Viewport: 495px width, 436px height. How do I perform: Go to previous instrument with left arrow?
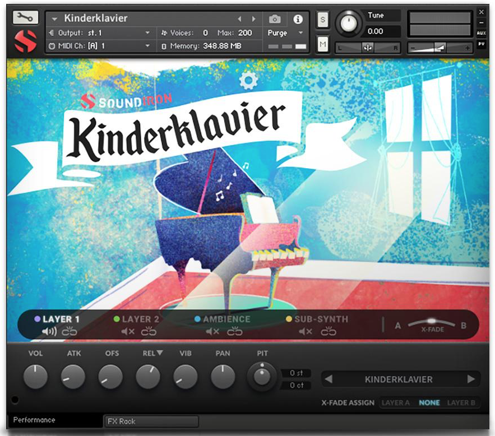tap(239, 19)
